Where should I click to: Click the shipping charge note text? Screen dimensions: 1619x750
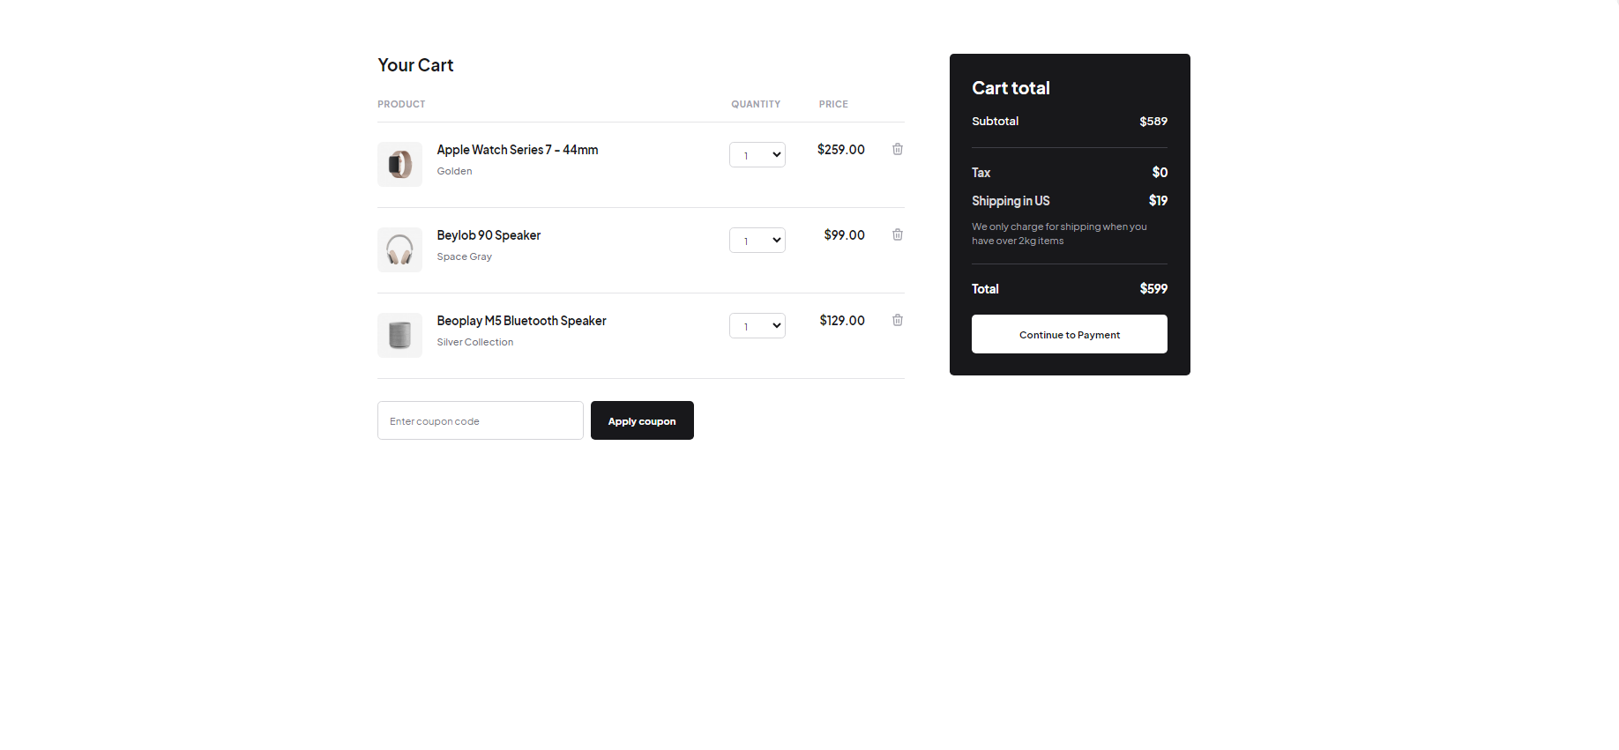[1059, 234]
